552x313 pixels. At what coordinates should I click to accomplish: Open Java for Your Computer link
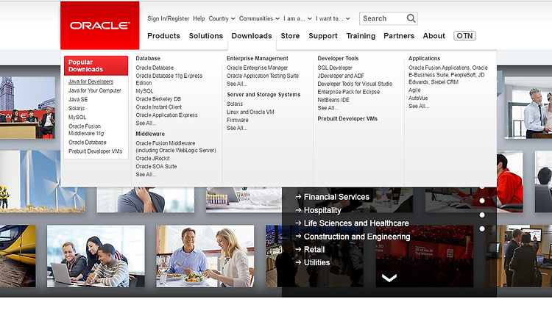(x=95, y=90)
